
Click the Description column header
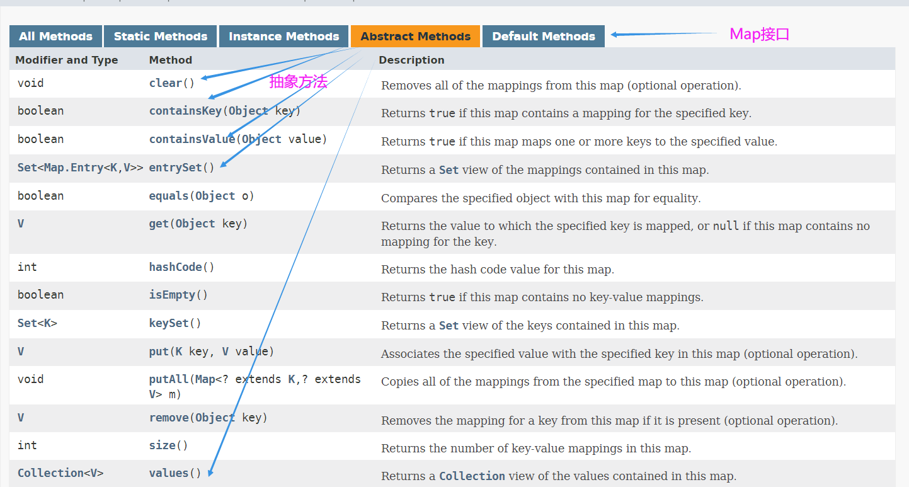click(x=411, y=60)
